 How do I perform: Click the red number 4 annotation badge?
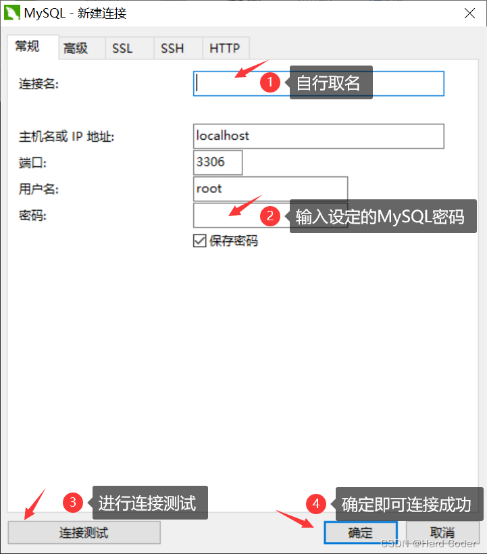click(x=316, y=503)
